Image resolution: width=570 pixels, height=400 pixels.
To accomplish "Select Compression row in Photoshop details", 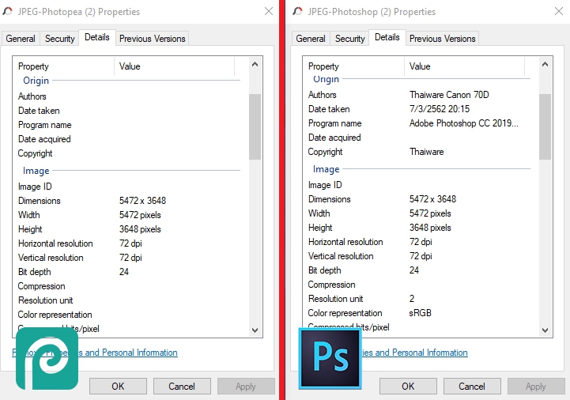I will 421,285.
